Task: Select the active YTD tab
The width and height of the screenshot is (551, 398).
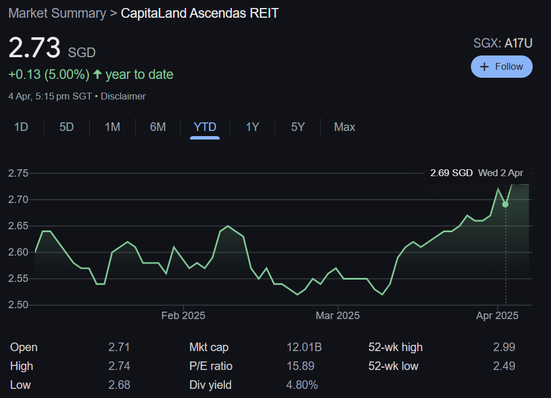Action: pyautogui.click(x=205, y=127)
